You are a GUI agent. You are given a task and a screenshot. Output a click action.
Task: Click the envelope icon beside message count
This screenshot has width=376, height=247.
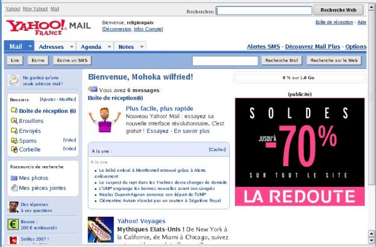(93, 90)
